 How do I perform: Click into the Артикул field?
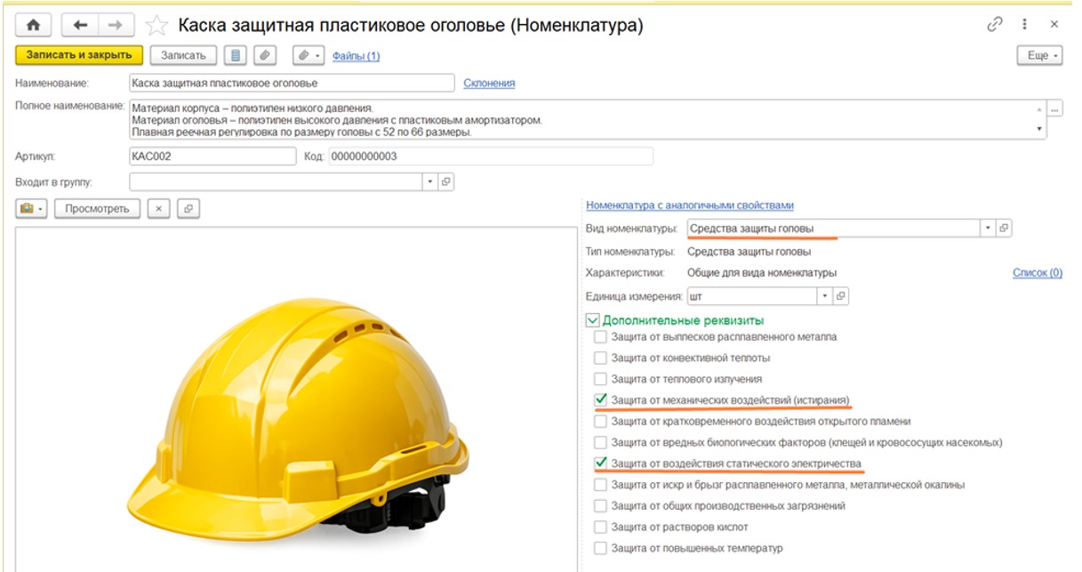212,156
